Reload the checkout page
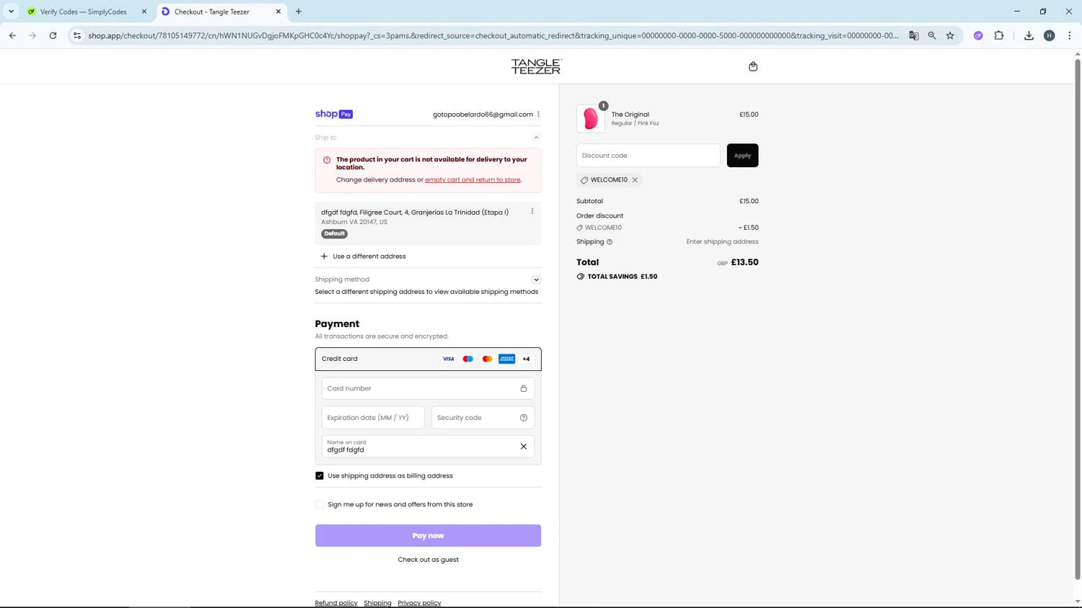Viewport: 1082px width, 608px height. (53, 35)
